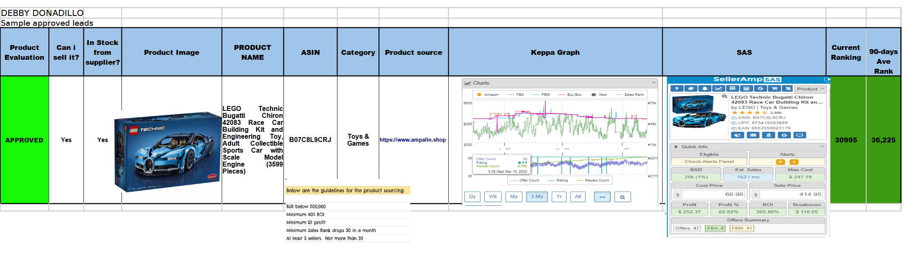904x257 pixels.
Task: Select the APPROVED evaluation cell
Action: click(25, 140)
